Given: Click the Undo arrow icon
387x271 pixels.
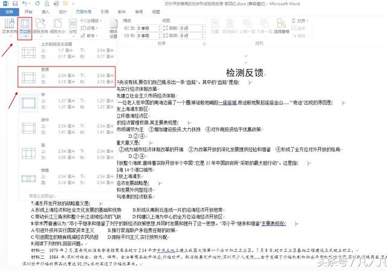Looking at the screenshot, I should 25,4.
